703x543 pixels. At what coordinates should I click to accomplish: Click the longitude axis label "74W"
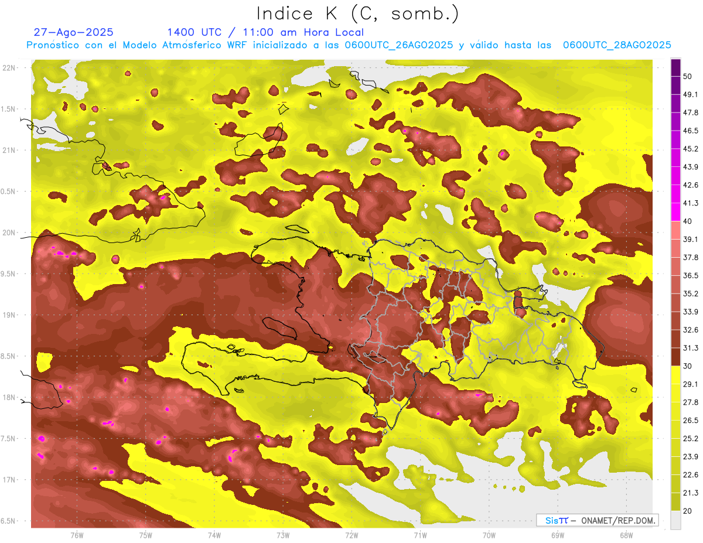click(214, 535)
